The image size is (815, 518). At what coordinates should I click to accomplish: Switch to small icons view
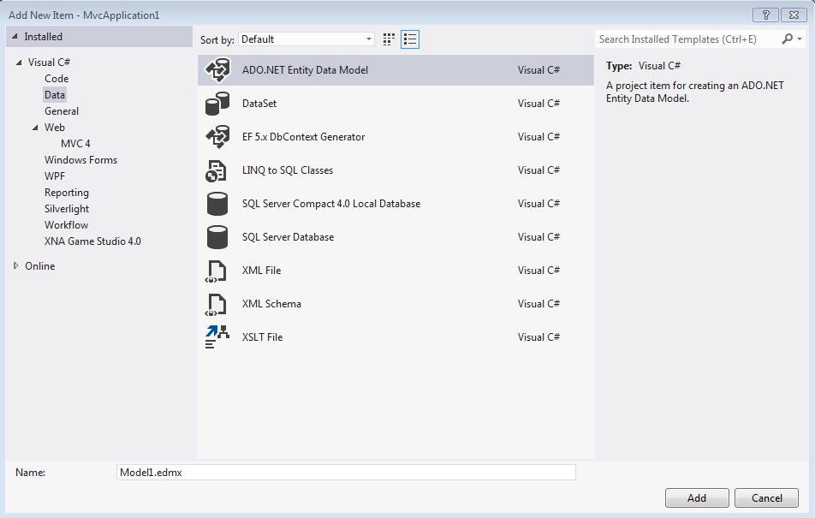pyautogui.click(x=388, y=39)
